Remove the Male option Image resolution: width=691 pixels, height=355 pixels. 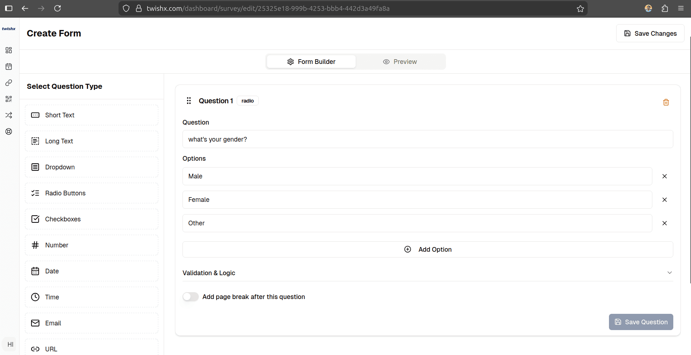(665, 176)
